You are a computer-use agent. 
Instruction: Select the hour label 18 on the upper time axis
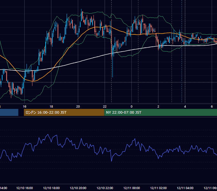click(51, 107)
